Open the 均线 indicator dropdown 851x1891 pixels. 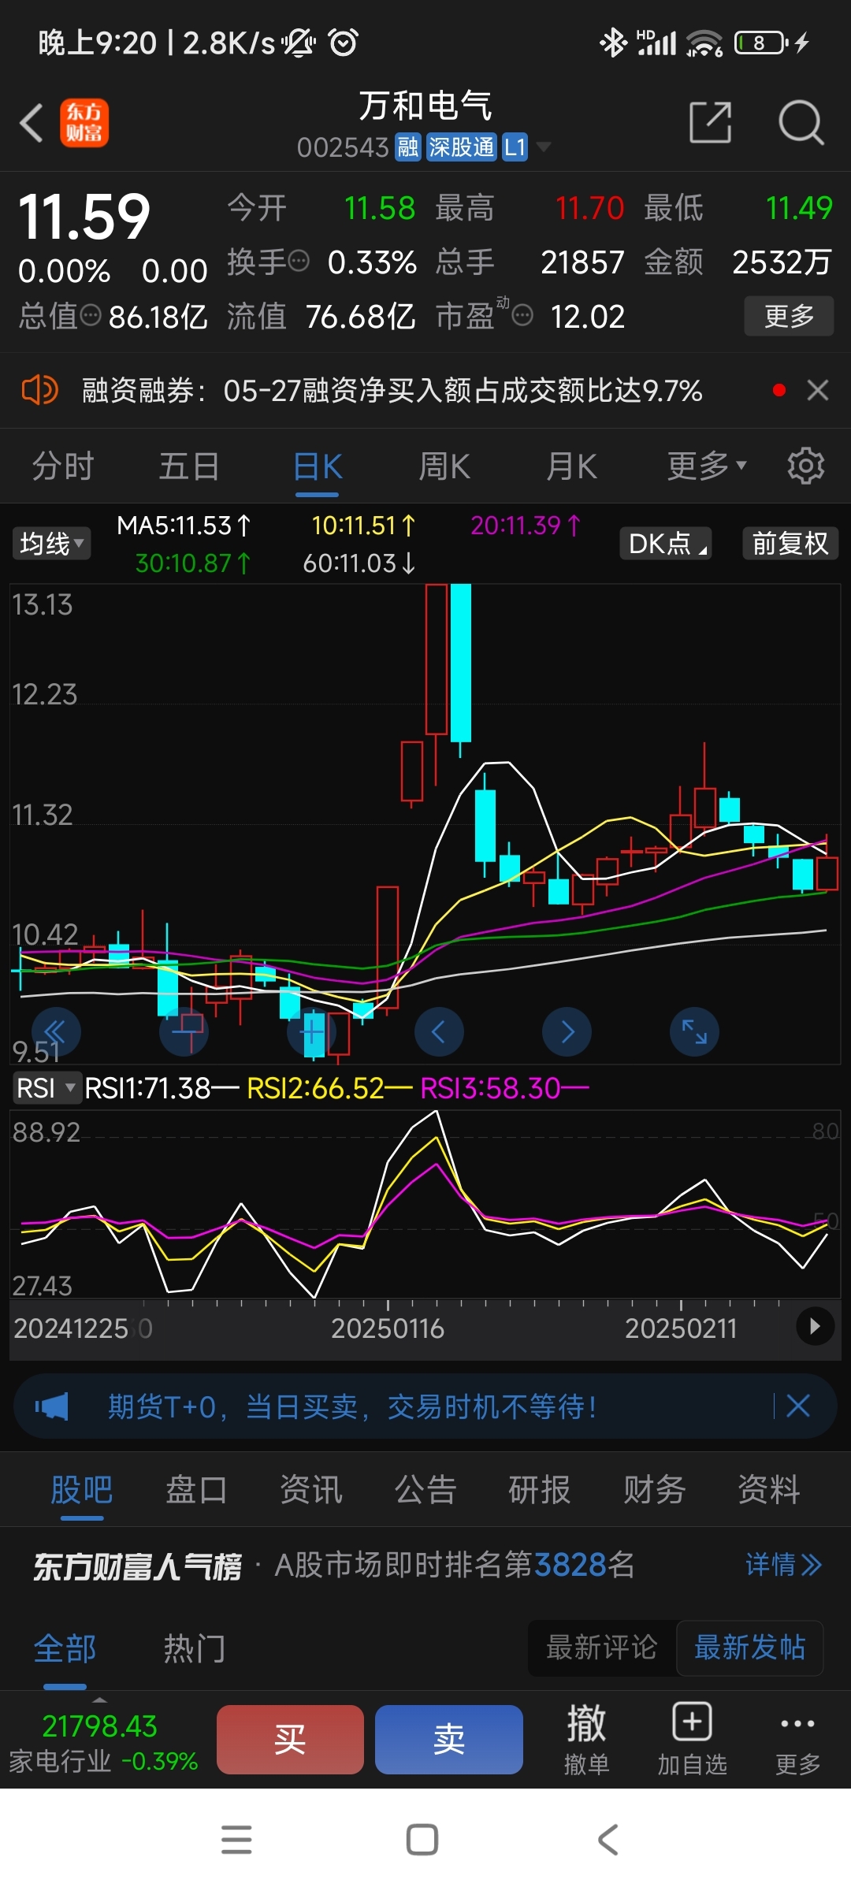tap(51, 544)
